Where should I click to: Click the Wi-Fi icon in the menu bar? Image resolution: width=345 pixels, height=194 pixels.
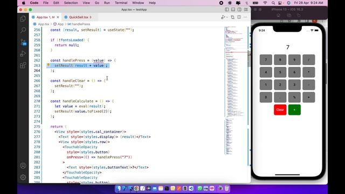coord(265,3)
